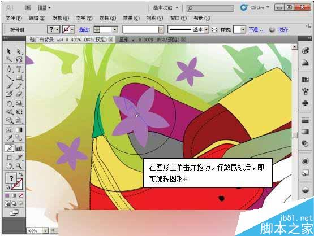Choose Draw Normal mode
314x236 pixels.
[x=7, y=203]
